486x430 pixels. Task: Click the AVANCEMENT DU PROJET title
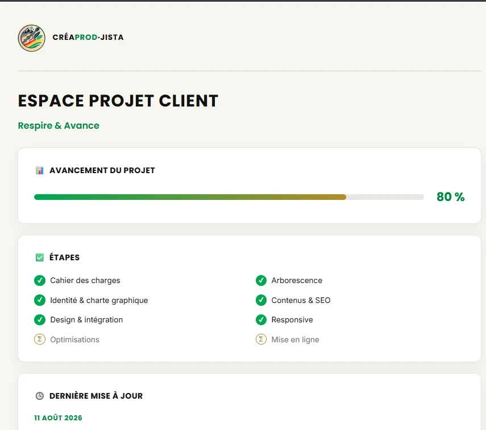[x=102, y=170]
